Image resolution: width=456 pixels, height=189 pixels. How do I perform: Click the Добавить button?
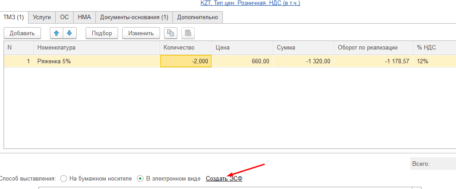pyautogui.click(x=22, y=33)
